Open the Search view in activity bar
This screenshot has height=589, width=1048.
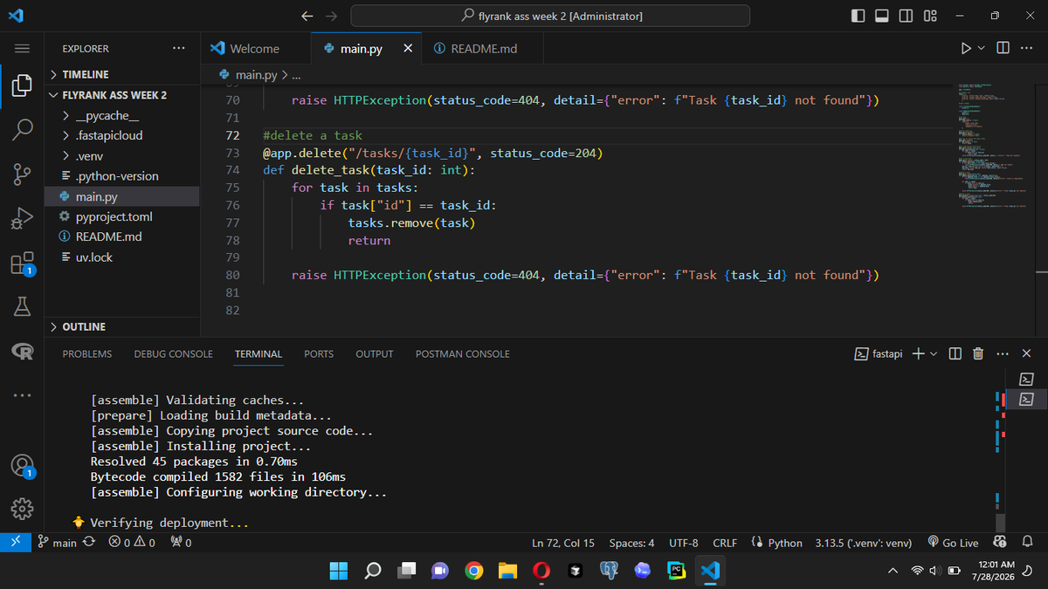click(x=22, y=130)
